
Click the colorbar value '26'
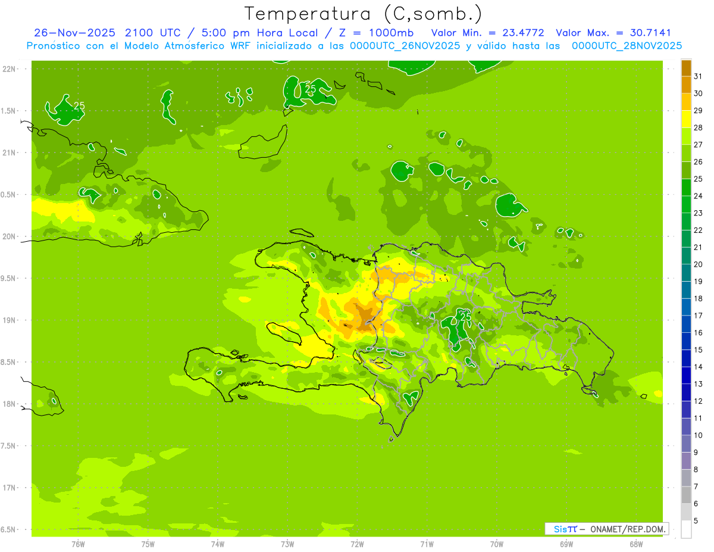point(698,162)
